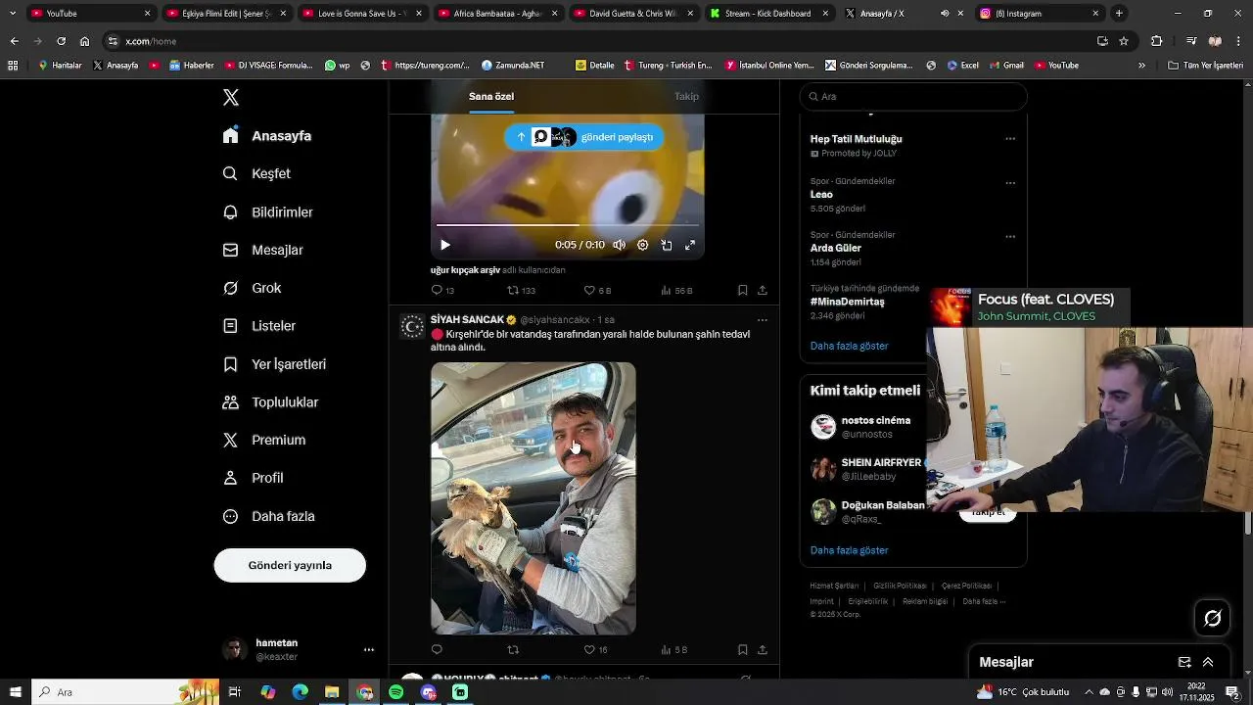The height and width of the screenshot is (705, 1253).
Task: Toggle picture-in-picture on the video
Action: pos(666,245)
